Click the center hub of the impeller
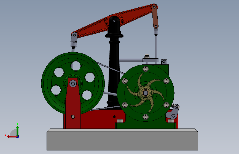Screen dimensions: 239x154 pyautogui.click(x=146, y=93)
